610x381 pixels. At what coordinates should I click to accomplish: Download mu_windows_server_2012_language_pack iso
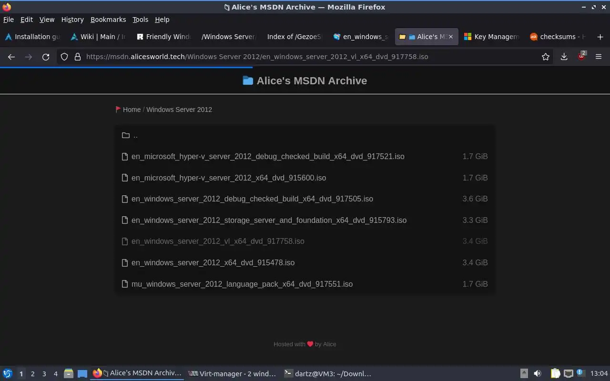click(242, 284)
